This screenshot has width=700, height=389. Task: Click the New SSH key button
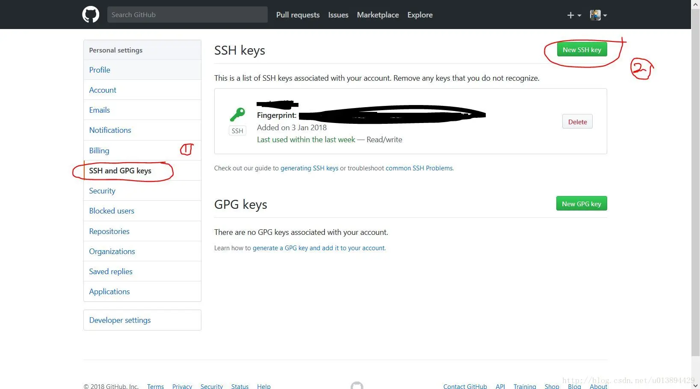[582, 50]
